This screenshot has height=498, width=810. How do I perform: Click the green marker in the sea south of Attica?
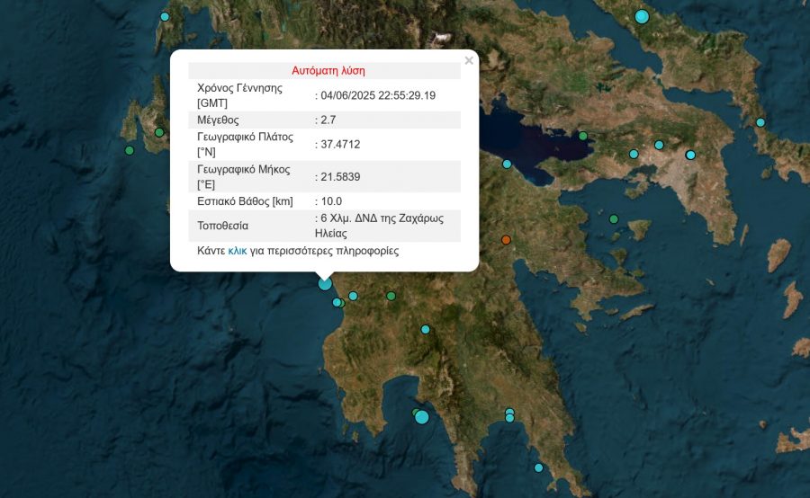coord(614,219)
